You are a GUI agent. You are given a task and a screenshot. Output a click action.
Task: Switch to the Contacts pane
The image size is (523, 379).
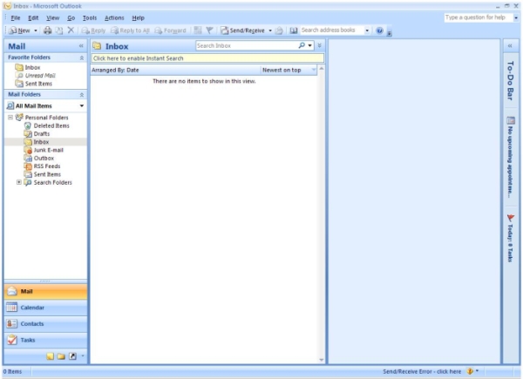(45, 323)
